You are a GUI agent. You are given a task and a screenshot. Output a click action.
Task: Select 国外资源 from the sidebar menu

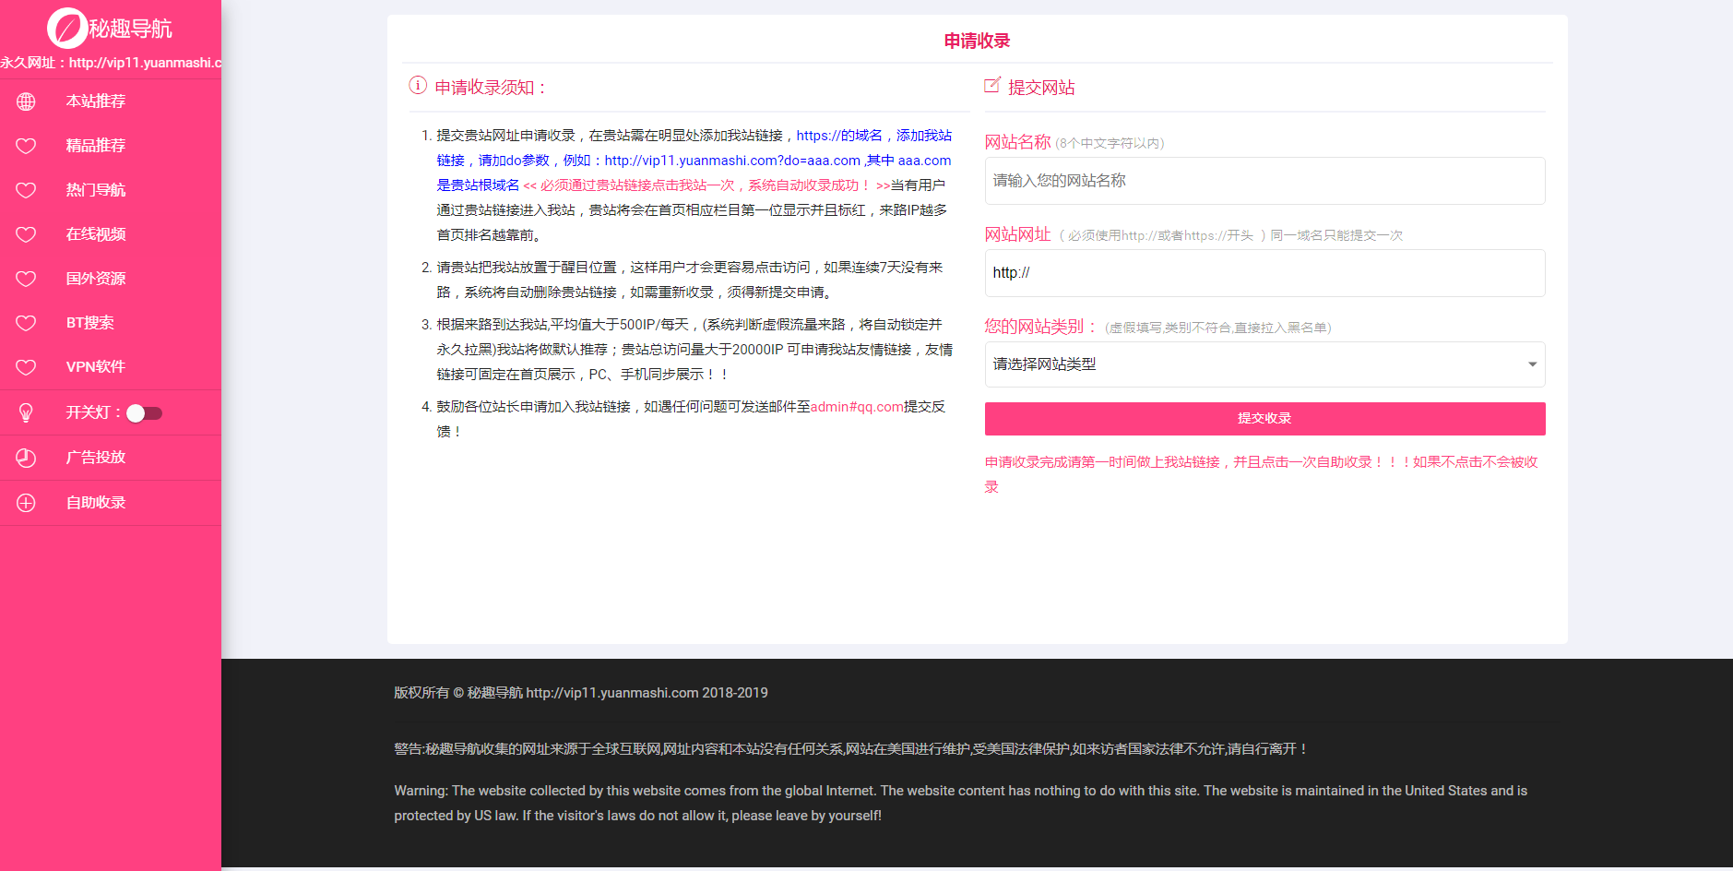pyautogui.click(x=96, y=279)
